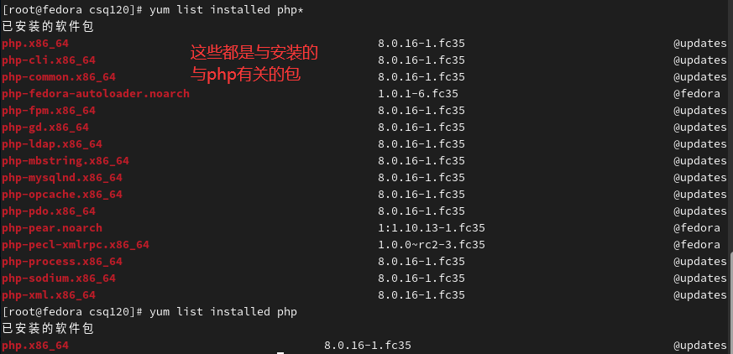The height and width of the screenshot is (354, 733).
Task: Select version 1:1.10.13-1.fc35 text
Action: tap(432, 228)
